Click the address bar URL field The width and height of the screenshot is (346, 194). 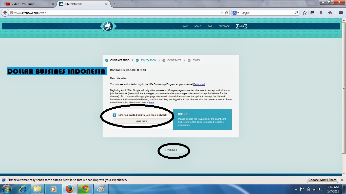click(117, 13)
